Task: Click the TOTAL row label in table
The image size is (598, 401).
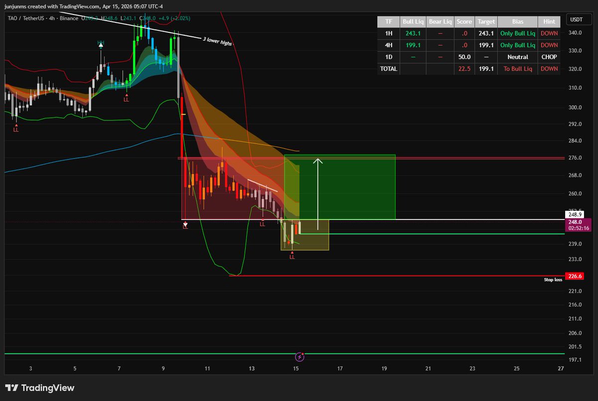Action: pyautogui.click(x=388, y=69)
